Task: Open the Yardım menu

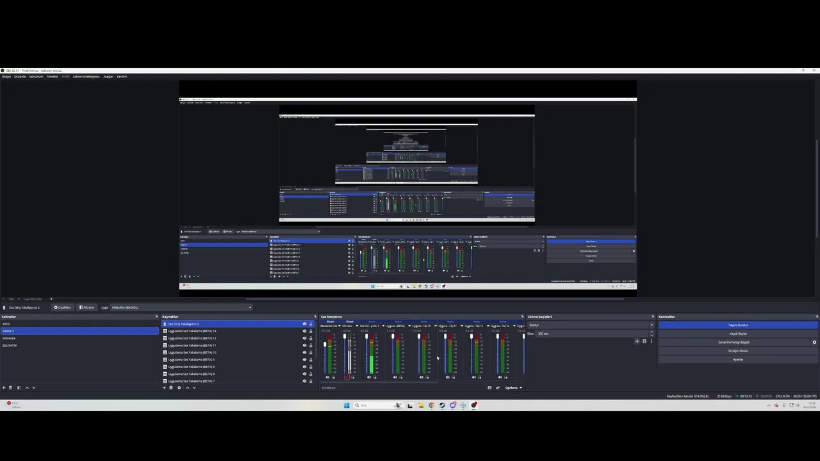Action: pos(122,77)
